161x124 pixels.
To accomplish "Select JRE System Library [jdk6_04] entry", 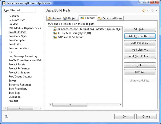I will click(x=74, y=33).
